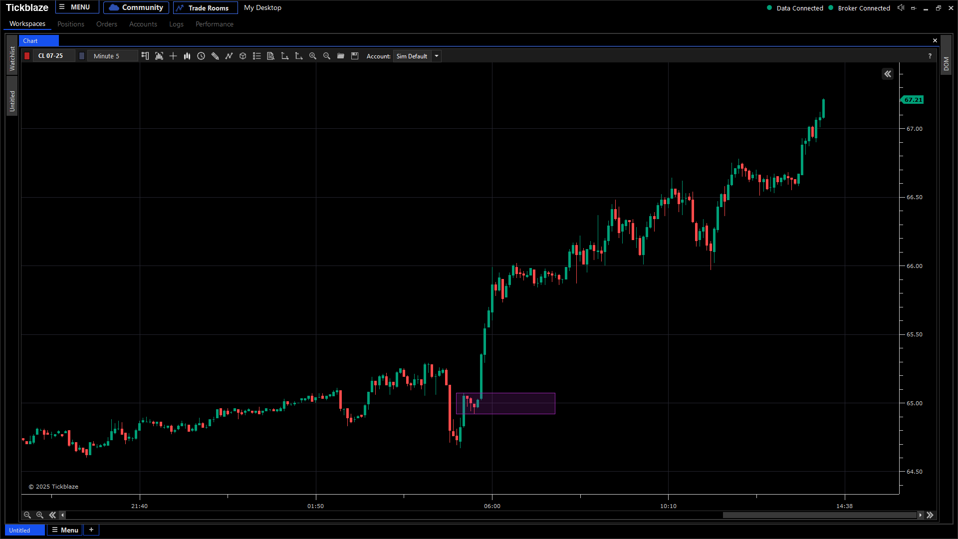Open the Minute 5 timeframe selector
Image resolution: width=958 pixels, height=539 pixels.
pyautogui.click(x=112, y=56)
